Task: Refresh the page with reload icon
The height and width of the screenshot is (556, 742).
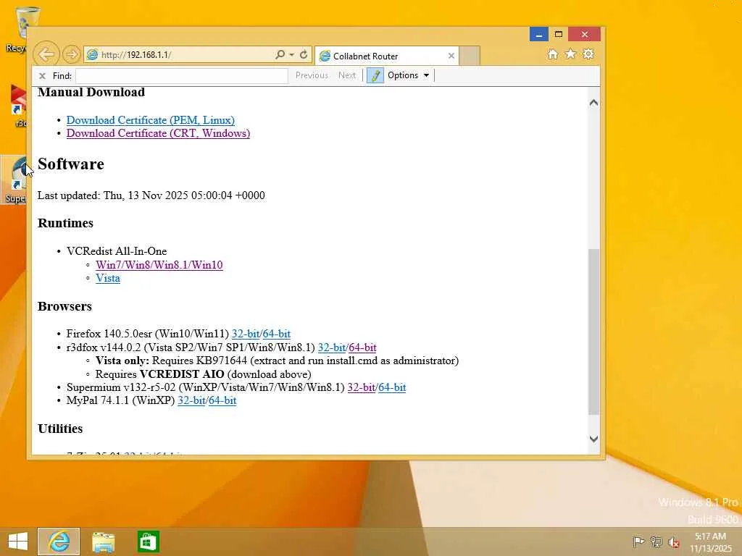Action: click(x=304, y=54)
